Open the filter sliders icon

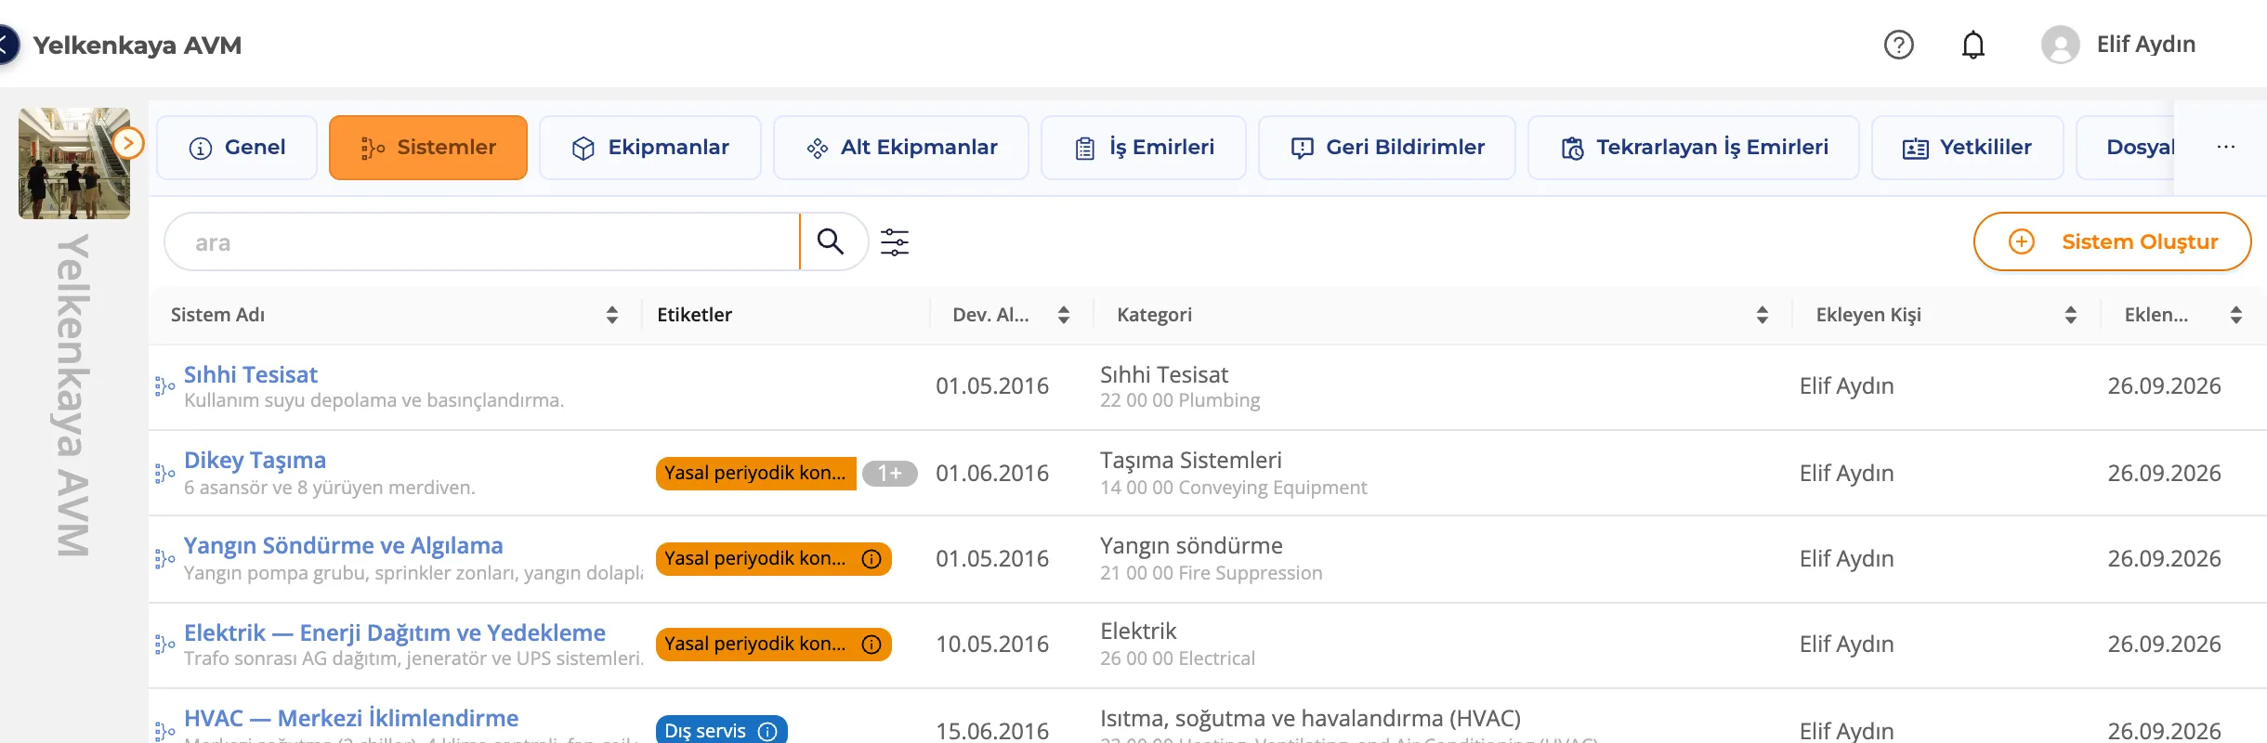tap(895, 241)
